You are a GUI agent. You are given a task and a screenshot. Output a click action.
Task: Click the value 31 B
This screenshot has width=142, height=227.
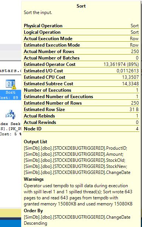coord(134,109)
